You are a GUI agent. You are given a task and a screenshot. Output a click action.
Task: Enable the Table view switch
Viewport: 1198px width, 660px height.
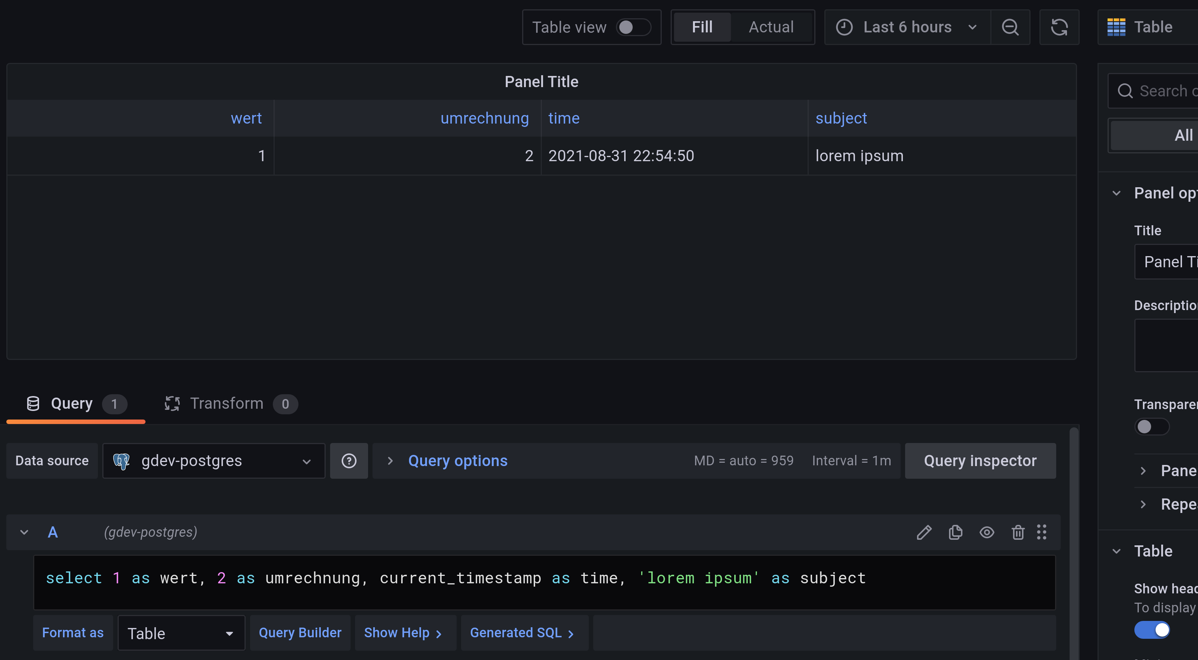(x=633, y=27)
